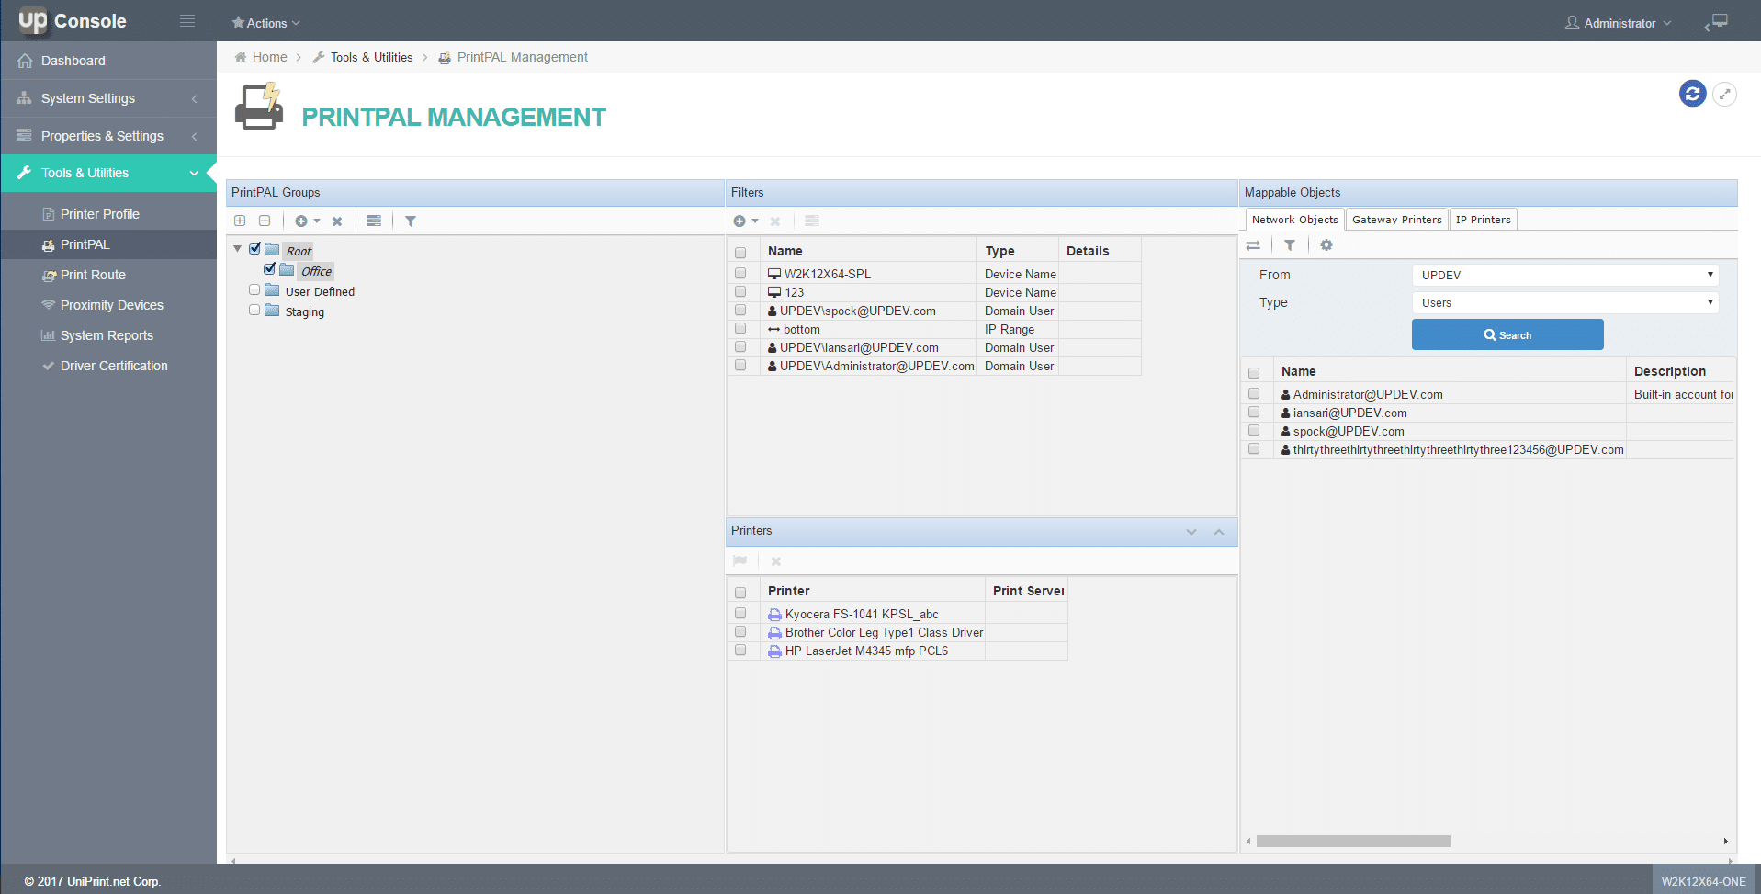The width and height of the screenshot is (1761, 894).
Task: Click the PrintPAL sidebar item
Action: coord(108,244)
